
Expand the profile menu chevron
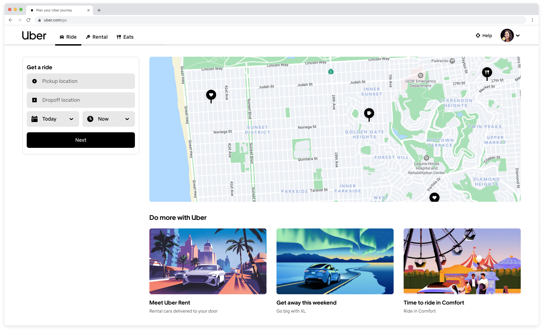[x=518, y=36]
